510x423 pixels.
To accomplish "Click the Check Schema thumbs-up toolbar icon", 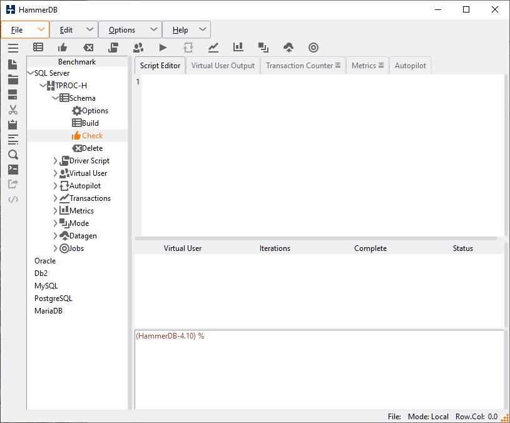I will (x=63, y=48).
